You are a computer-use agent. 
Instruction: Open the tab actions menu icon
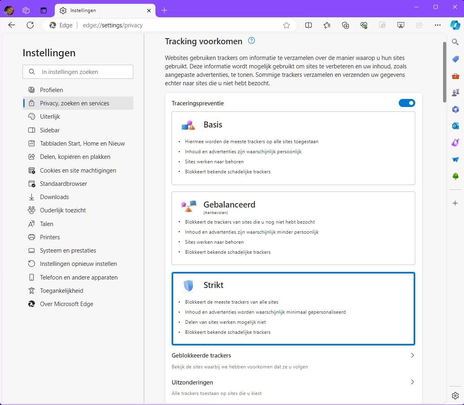[43, 10]
